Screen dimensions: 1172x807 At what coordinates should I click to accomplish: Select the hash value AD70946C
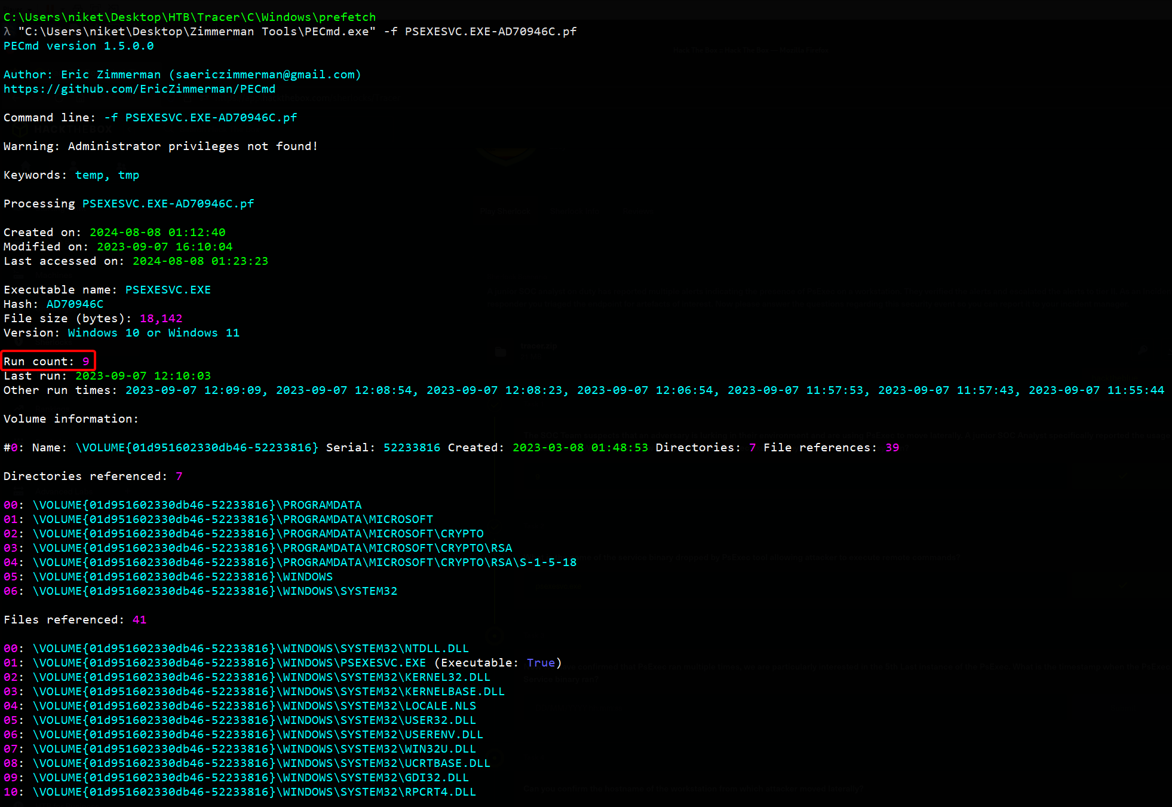[75, 304]
